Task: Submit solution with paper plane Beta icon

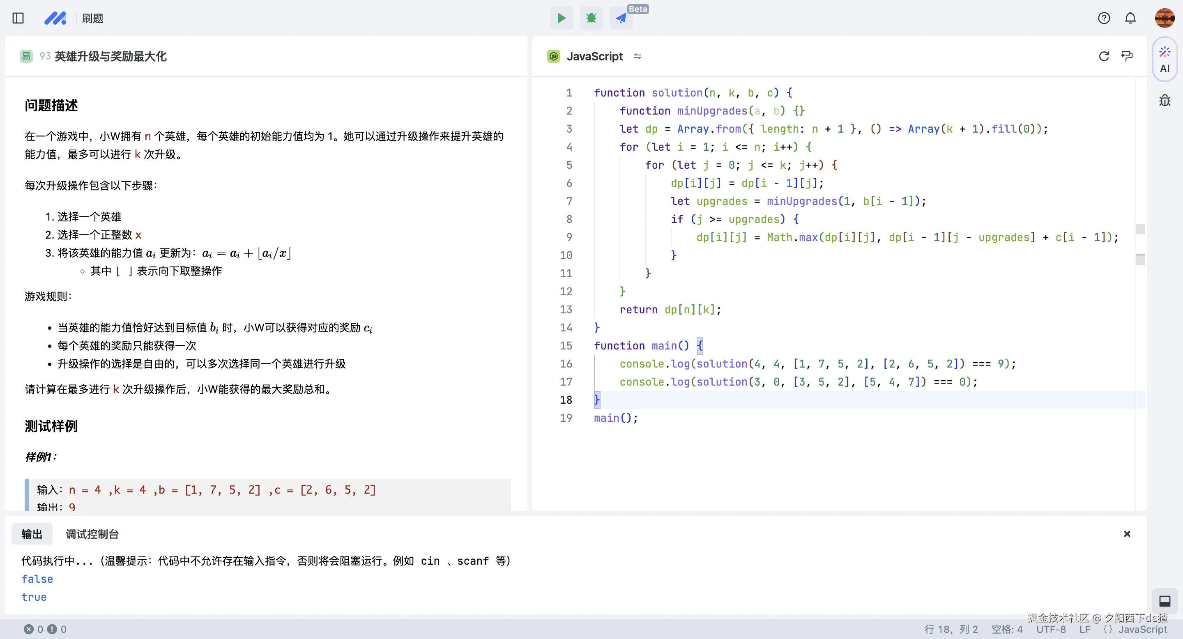Action: 621,18
